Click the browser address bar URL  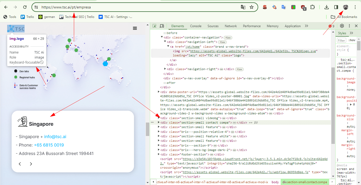[x=66, y=7]
